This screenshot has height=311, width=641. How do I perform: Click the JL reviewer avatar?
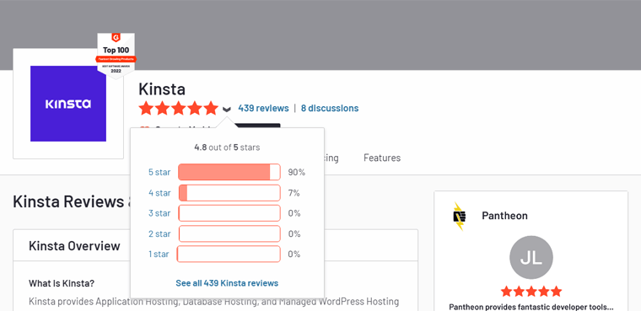click(531, 257)
